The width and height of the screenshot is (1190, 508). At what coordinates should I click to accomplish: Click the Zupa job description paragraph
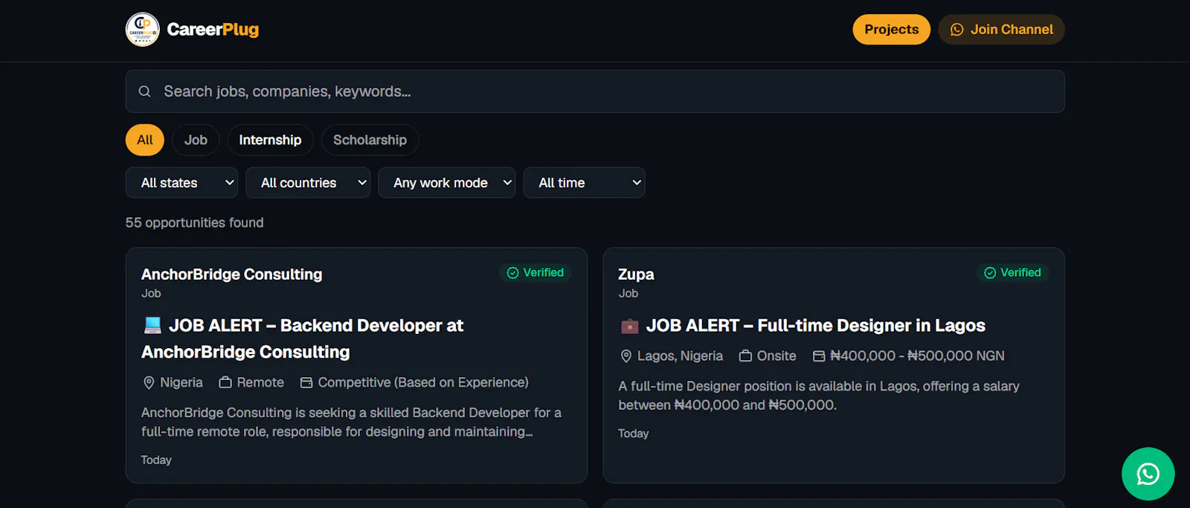tap(818, 396)
